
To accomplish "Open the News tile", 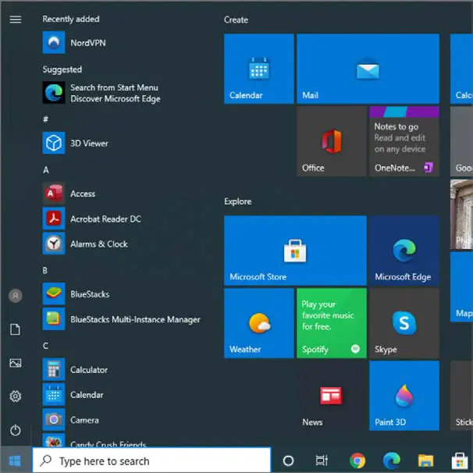I will (332, 396).
